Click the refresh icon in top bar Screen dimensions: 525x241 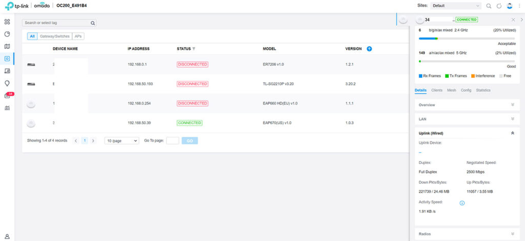[499, 6]
